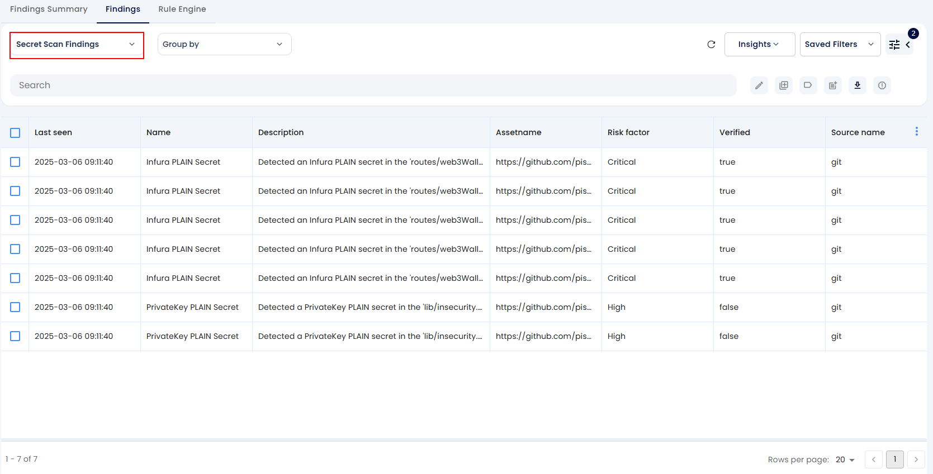
Task: Open column options three-dot menu
Action: coord(916,131)
